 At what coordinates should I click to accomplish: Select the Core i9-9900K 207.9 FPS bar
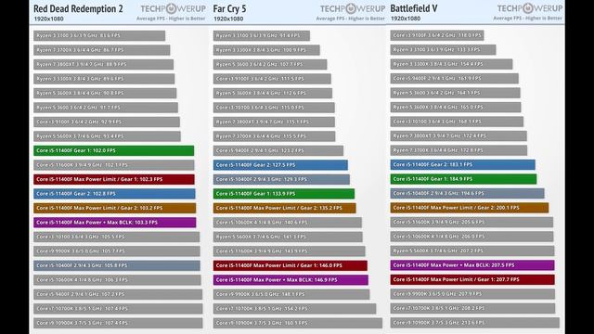[472, 294]
